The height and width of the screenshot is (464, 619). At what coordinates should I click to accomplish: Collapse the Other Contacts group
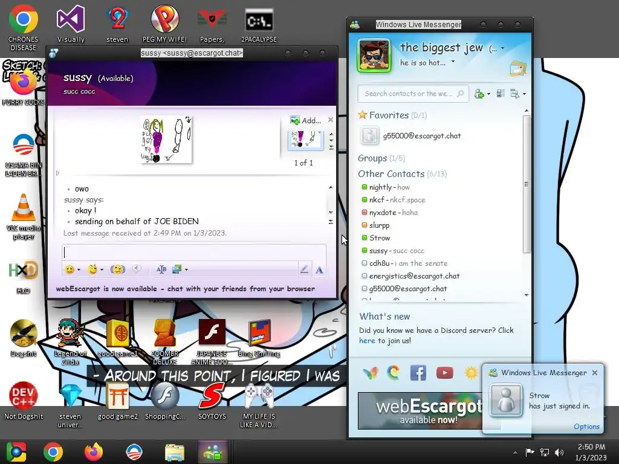(x=391, y=174)
